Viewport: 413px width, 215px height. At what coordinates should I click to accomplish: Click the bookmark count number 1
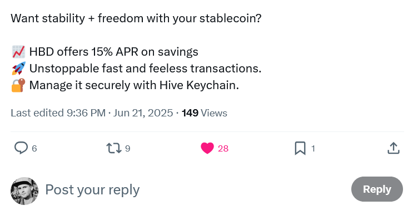tap(313, 149)
